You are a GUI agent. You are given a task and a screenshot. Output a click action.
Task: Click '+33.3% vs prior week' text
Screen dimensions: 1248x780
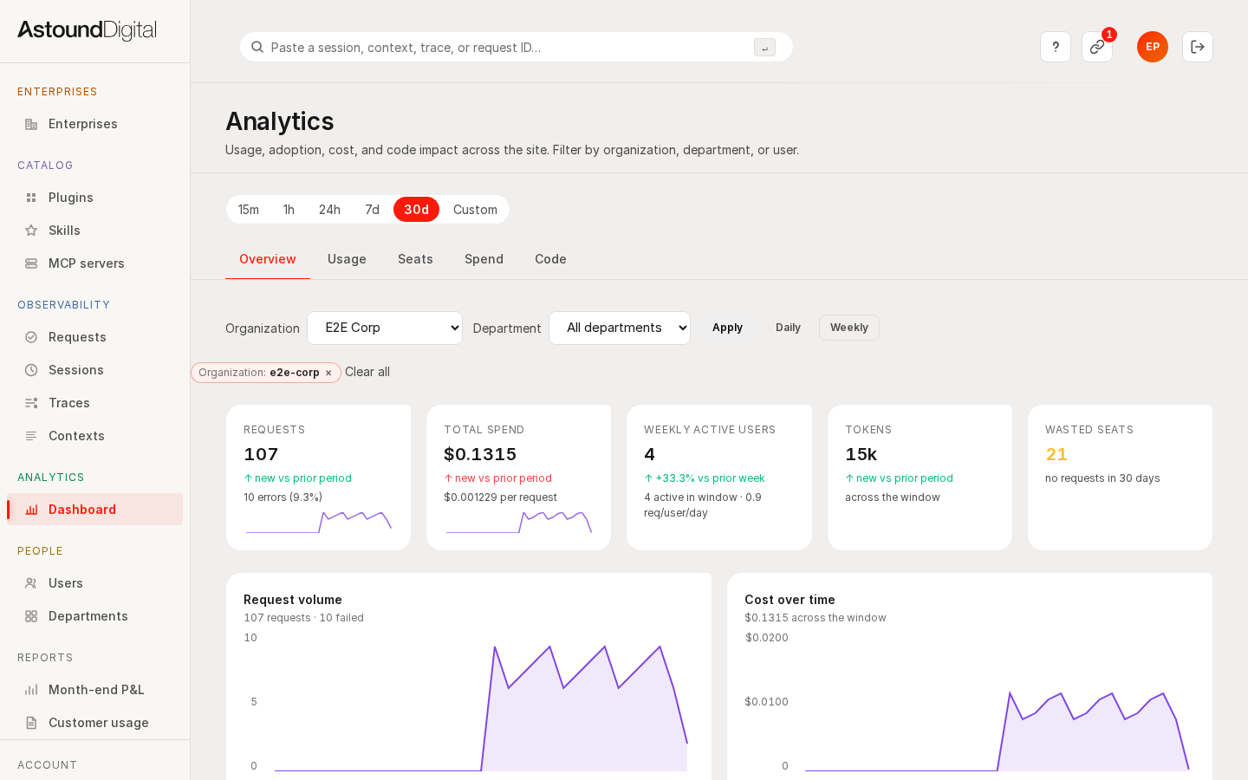click(x=705, y=478)
